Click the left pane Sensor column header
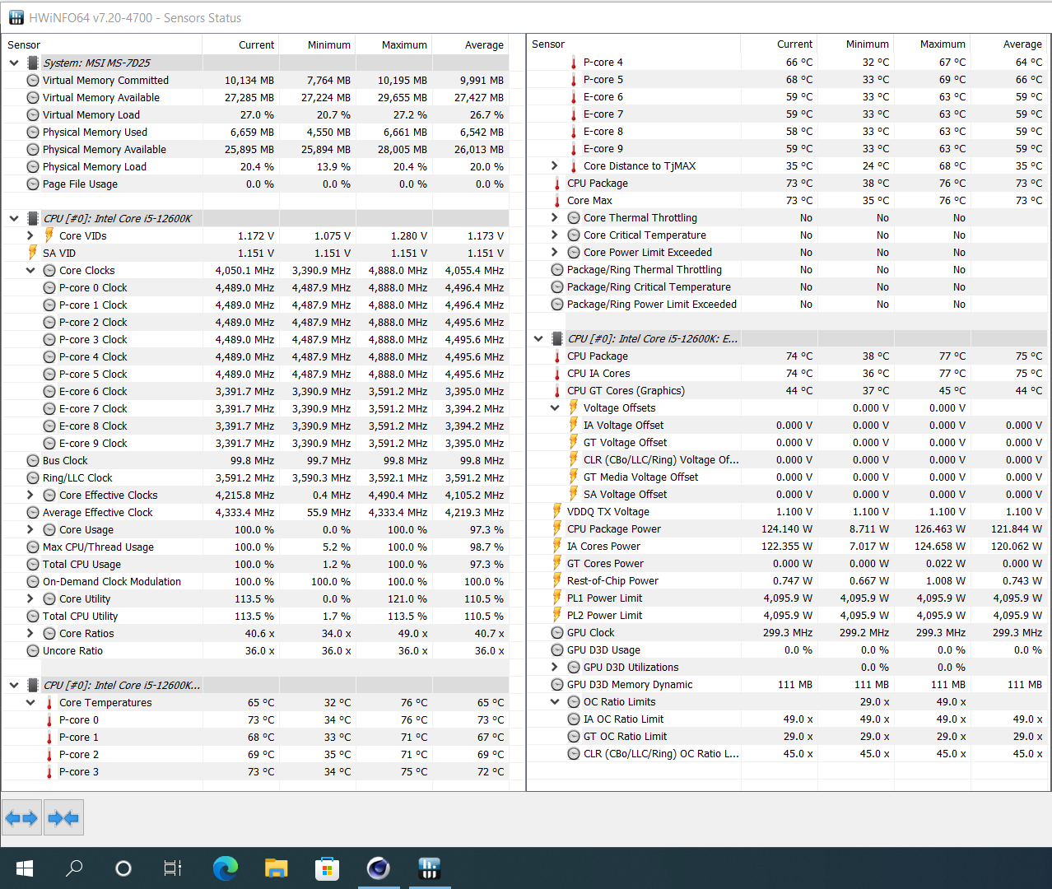This screenshot has width=1052, height=889. [102, 44]
